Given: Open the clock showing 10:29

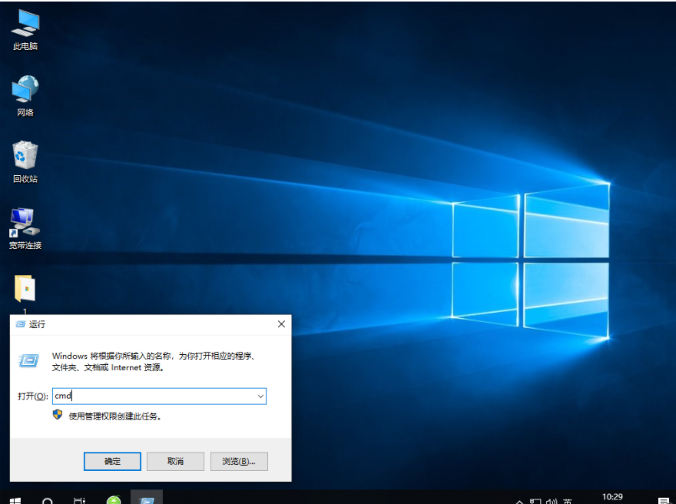Looking at the screenshot, I should tap(612, 498).
